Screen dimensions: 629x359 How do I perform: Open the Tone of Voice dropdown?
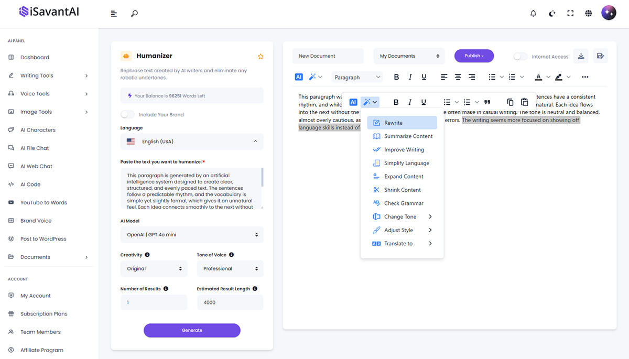pos(230,268)
